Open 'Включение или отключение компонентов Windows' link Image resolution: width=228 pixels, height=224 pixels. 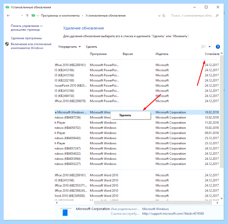click(31, 46)
